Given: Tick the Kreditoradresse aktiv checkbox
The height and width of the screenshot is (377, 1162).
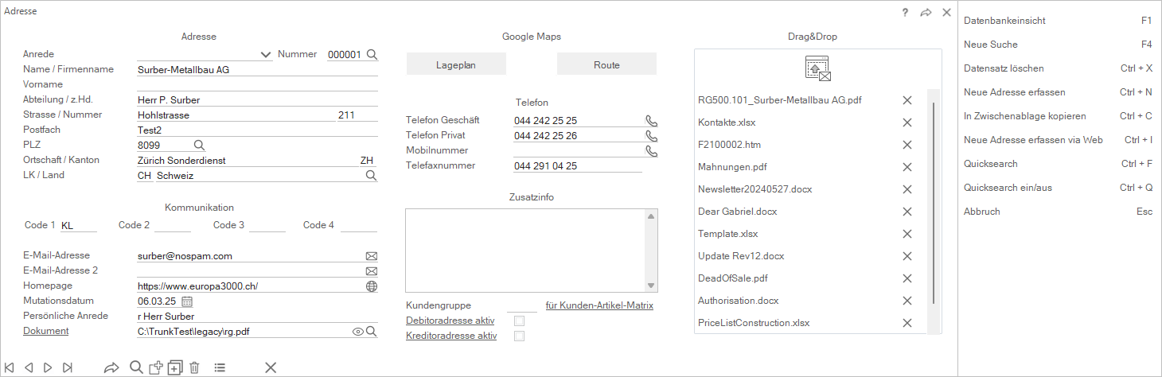Looking at the screenshot, I should (519, 336).
